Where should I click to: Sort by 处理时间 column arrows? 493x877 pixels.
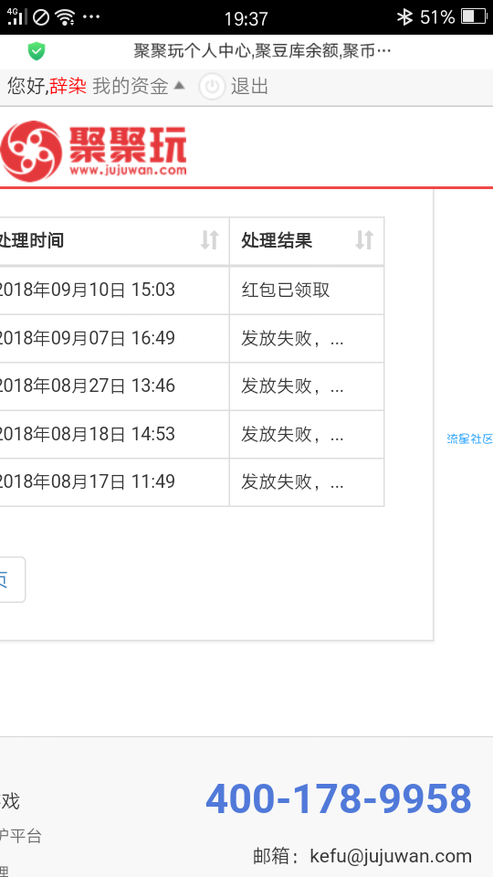tap(210, 240)
